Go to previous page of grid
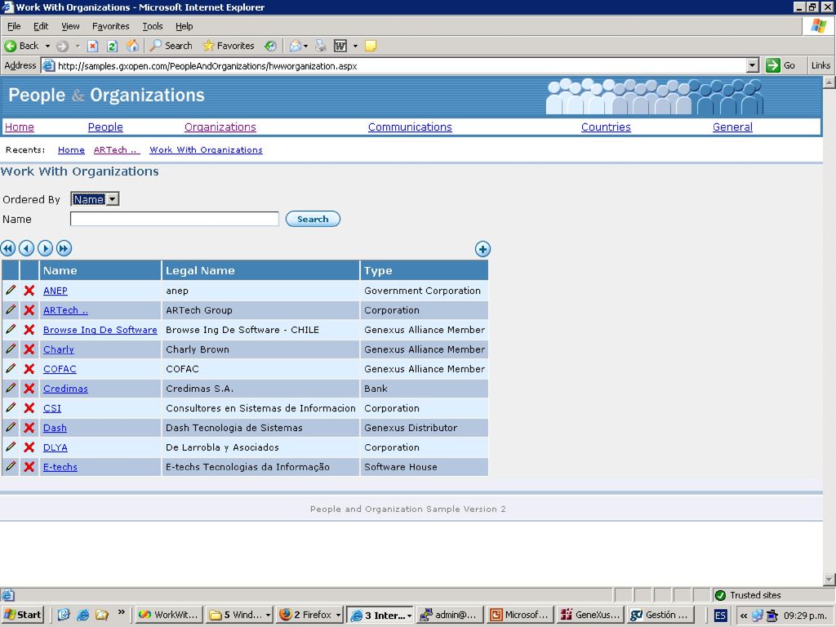 (x=27, y=248)
